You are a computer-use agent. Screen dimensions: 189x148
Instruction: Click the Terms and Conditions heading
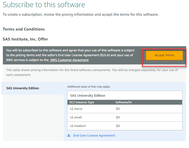tap(24, 29)
